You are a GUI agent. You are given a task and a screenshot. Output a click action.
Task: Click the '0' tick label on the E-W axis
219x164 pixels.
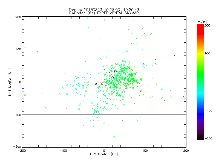click(104, 151)
